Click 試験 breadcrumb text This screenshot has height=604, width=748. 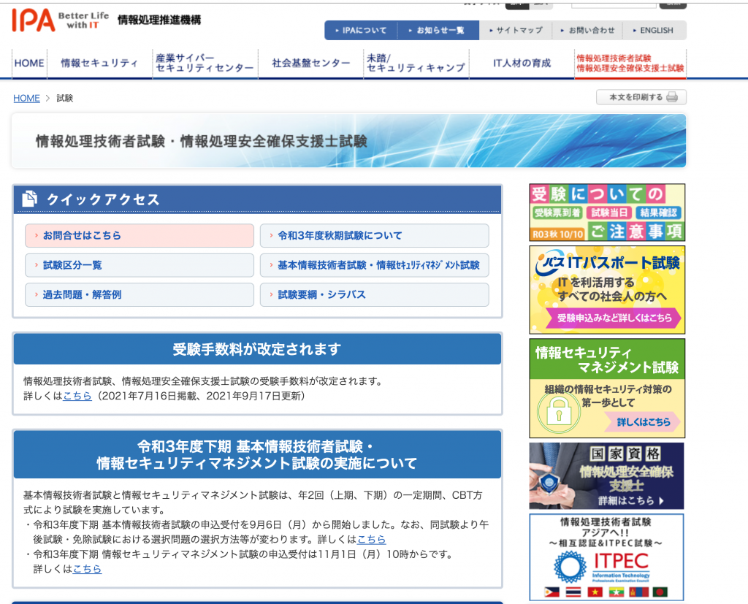tap(64, 99)
